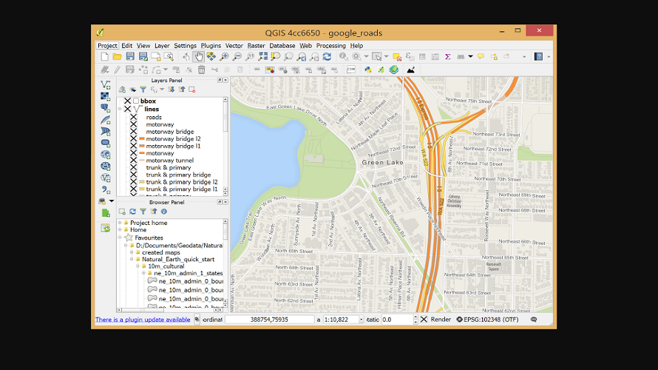Viewport: 658px width, 370px height.
Task: Expand the Project home browser node
Action: tap(120, 223)
